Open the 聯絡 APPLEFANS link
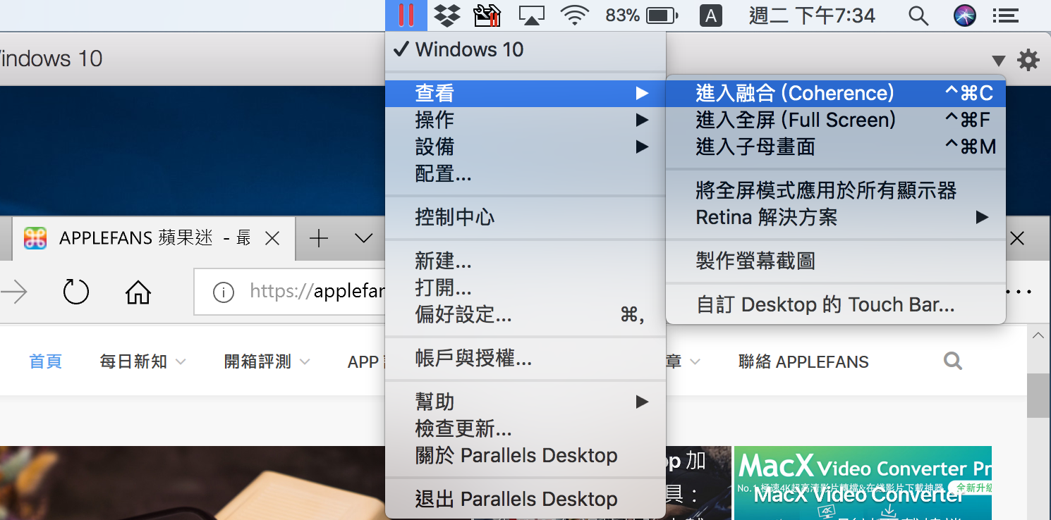1051x520 pixels. [803, 362]
